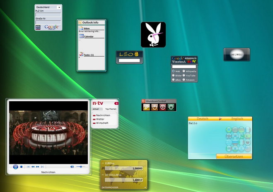Select the YouTube radio button

click(x=184, y=75)
